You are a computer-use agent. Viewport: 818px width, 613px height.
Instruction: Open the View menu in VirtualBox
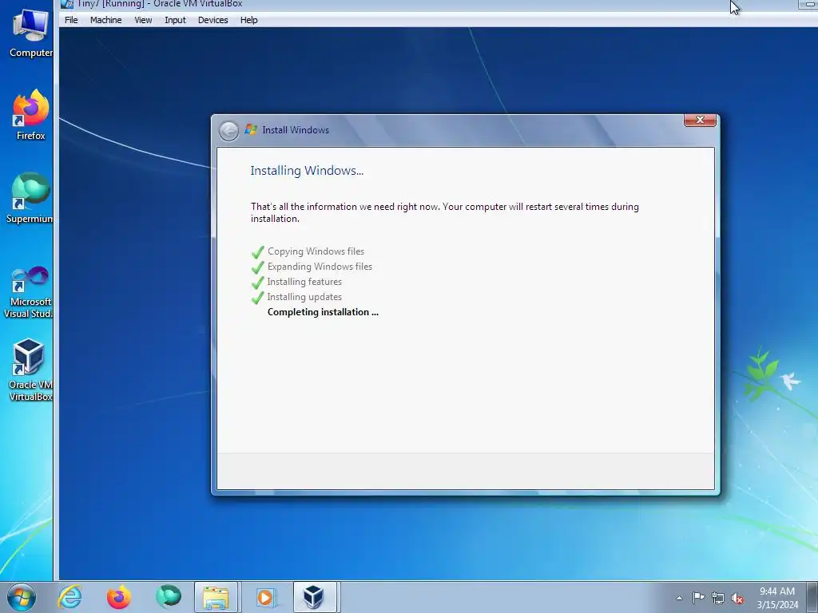pyautogui.click(x=143, y=20)
